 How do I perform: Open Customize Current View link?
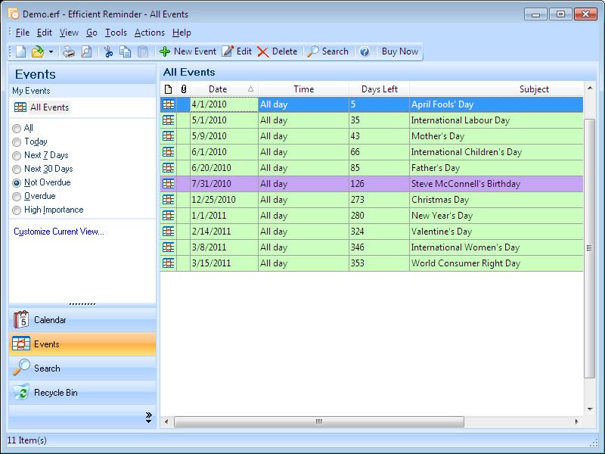point(59,232)
